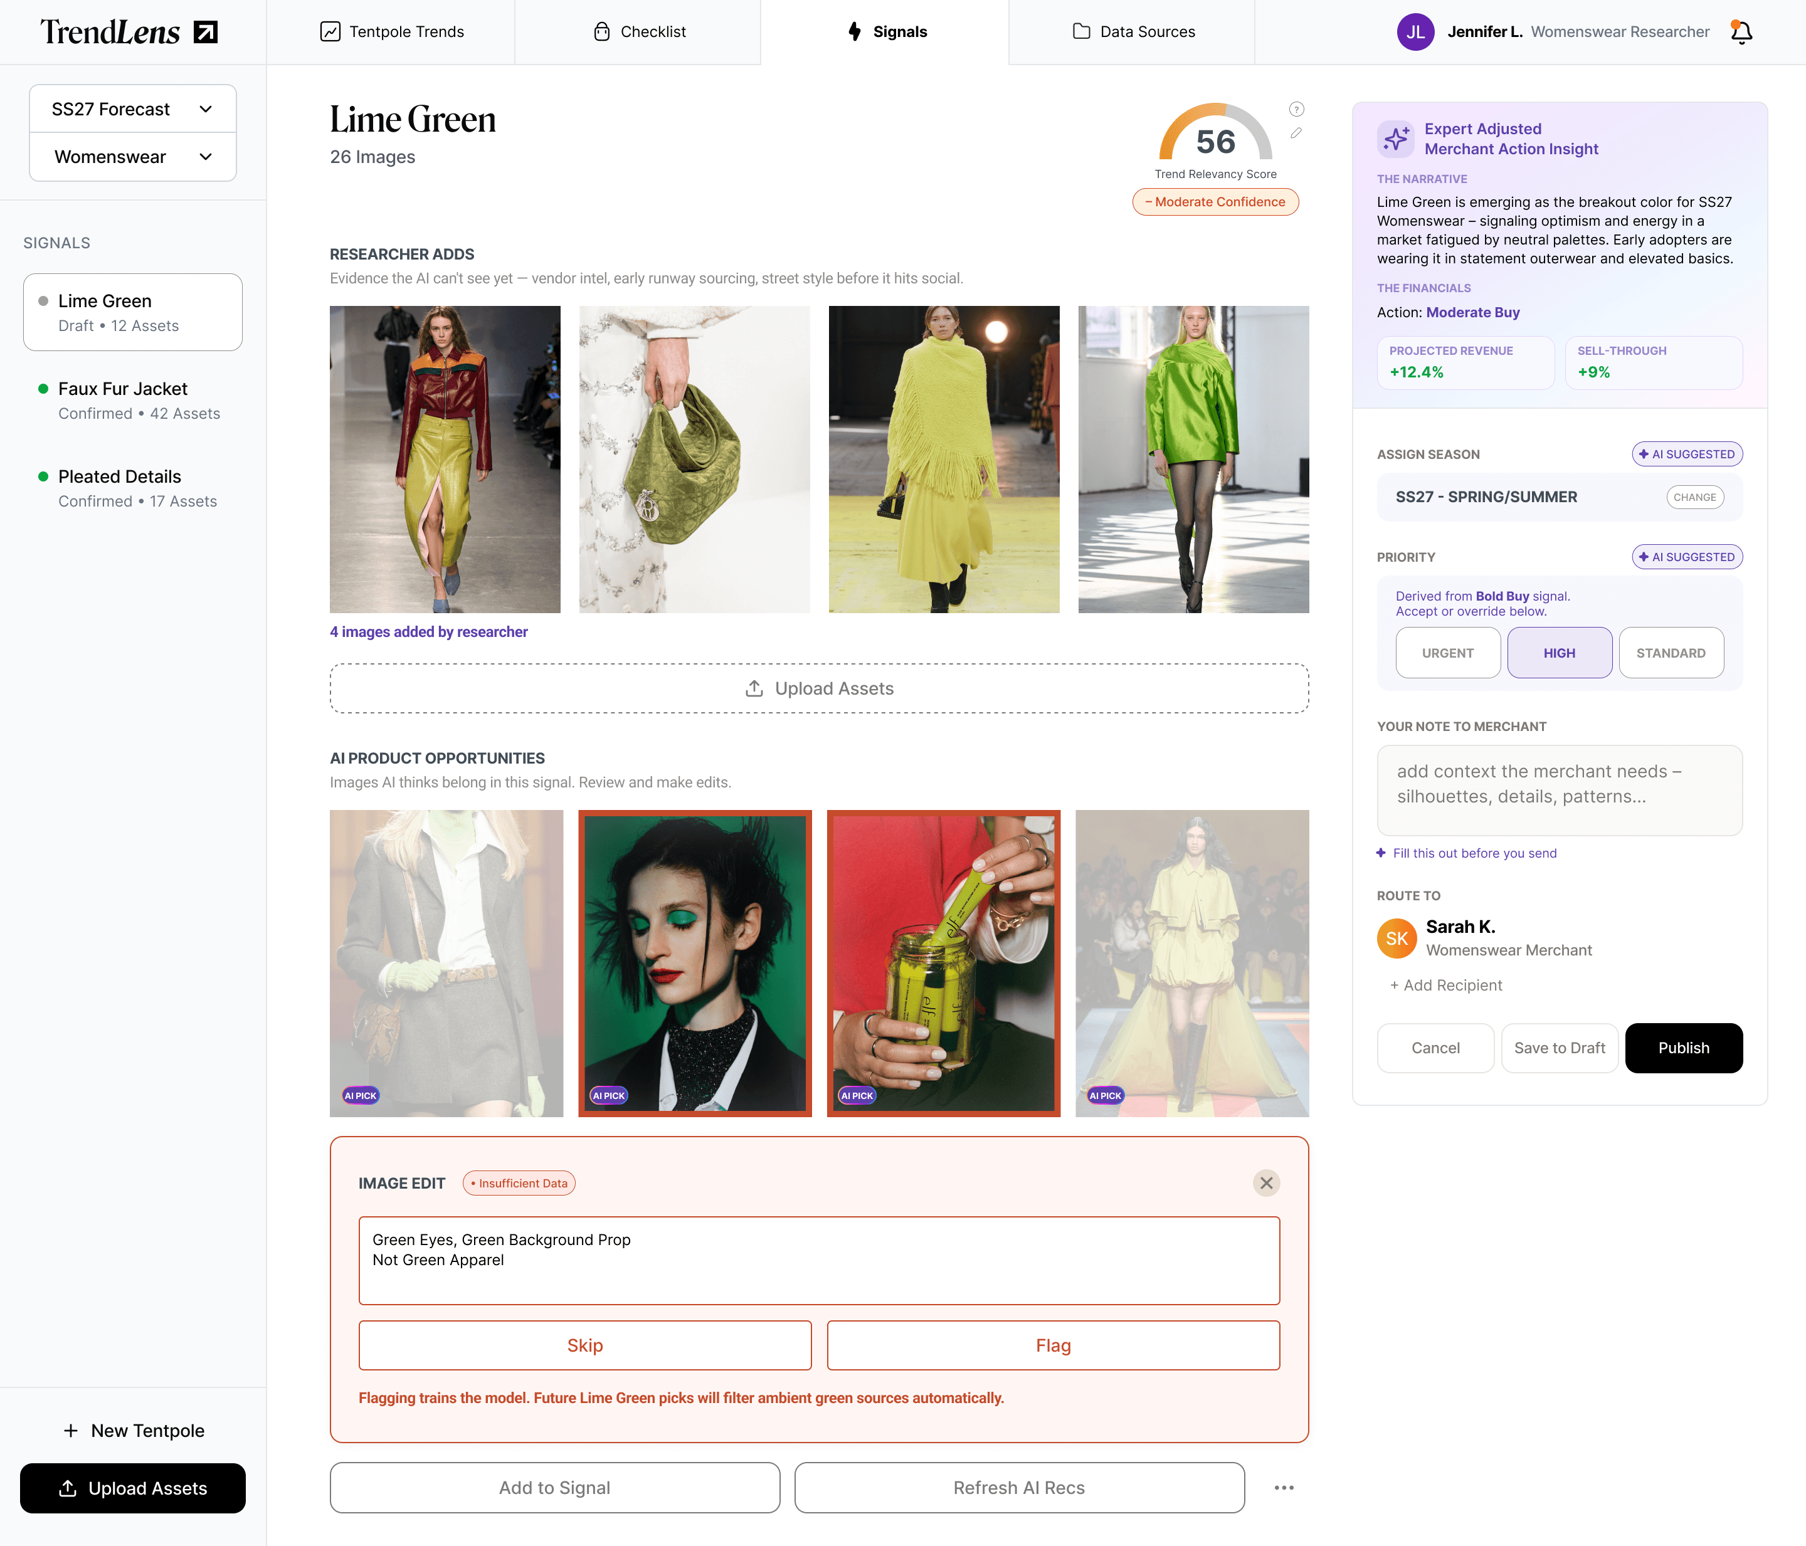Viewport: 1806px width, 1546px height.
Task: Switch to the Tentpole Trends tab
Action: [x=391, y=32]
